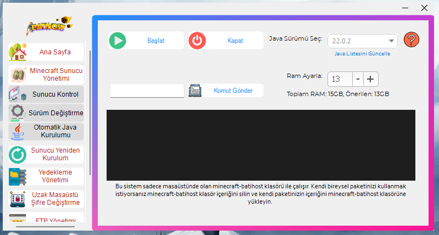The height and width of the screenshot is (235, 439).
Task: Click the house icon for Ana Sayfa
Action: 18,52
